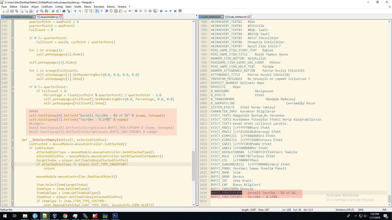This screenshot has height=220, width=392.
Task: Collapse the fold marker at line 197
Action: tap(13, 38)
